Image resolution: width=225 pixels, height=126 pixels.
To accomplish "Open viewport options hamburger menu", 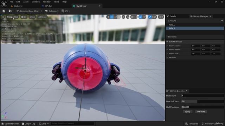I will pyautogui.click(x=3, y=17).
